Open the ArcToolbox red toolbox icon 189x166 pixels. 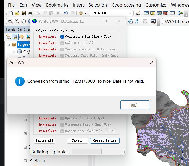pos(166,13)
